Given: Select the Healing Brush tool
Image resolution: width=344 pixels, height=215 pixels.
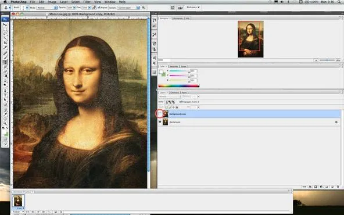Looking at the screenshot, I should pos(5,53).
